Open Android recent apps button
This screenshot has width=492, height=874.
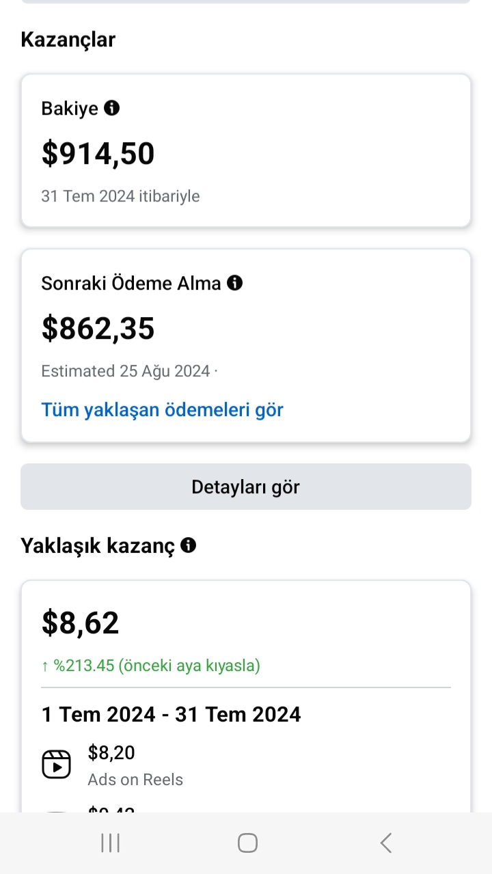pyautogui.click(x=110, y=843)
